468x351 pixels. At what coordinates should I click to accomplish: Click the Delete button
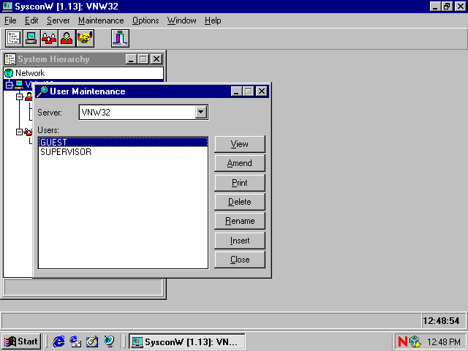tap(240, 202)
